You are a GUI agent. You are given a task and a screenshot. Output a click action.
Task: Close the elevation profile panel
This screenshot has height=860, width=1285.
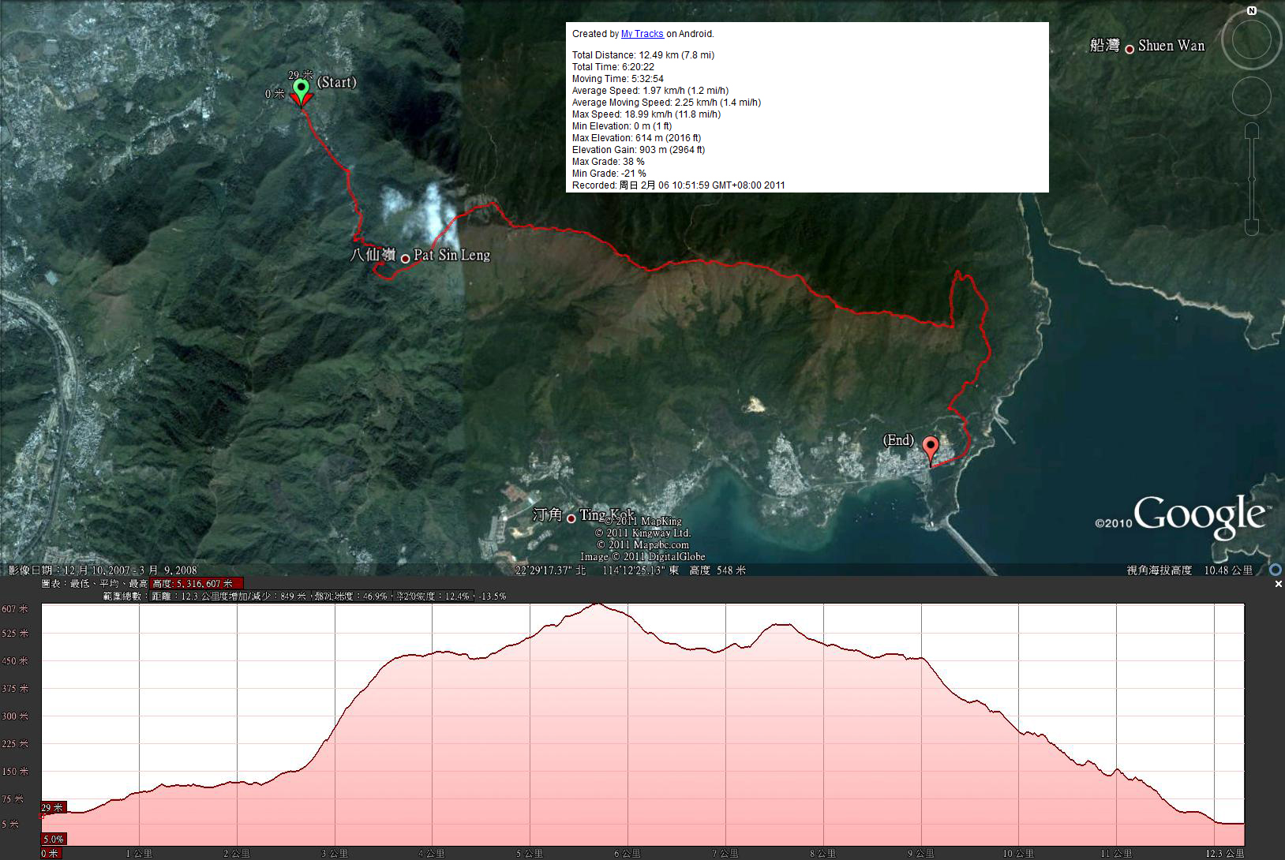[1279, 584]
